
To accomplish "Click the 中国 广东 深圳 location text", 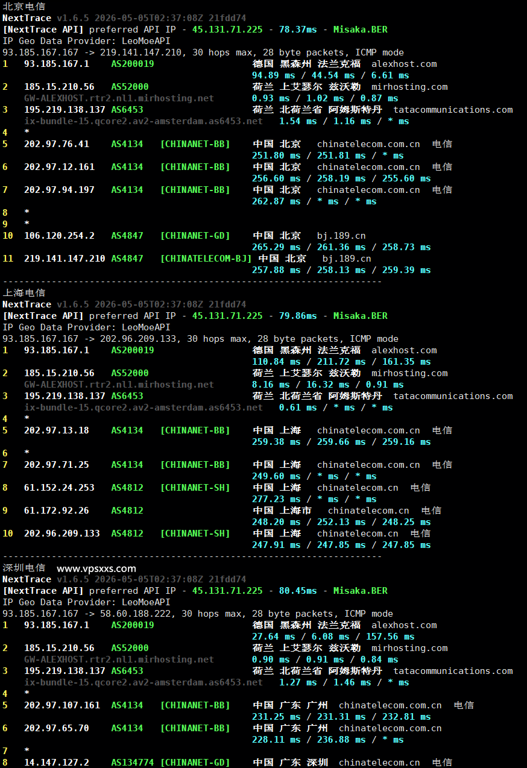I will click(290, 763).
